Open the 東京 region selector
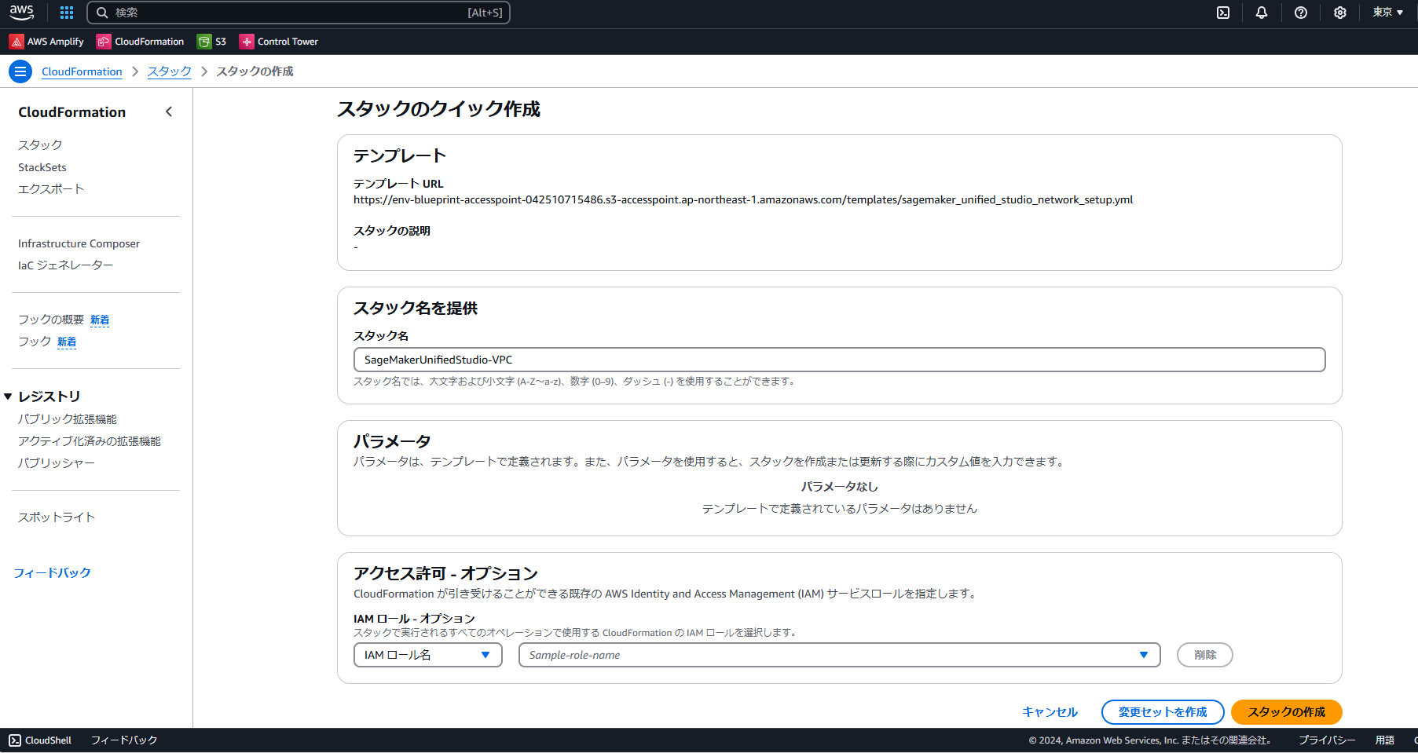The width and height of the screenshot is (1418, 753). pos(1388,13)
